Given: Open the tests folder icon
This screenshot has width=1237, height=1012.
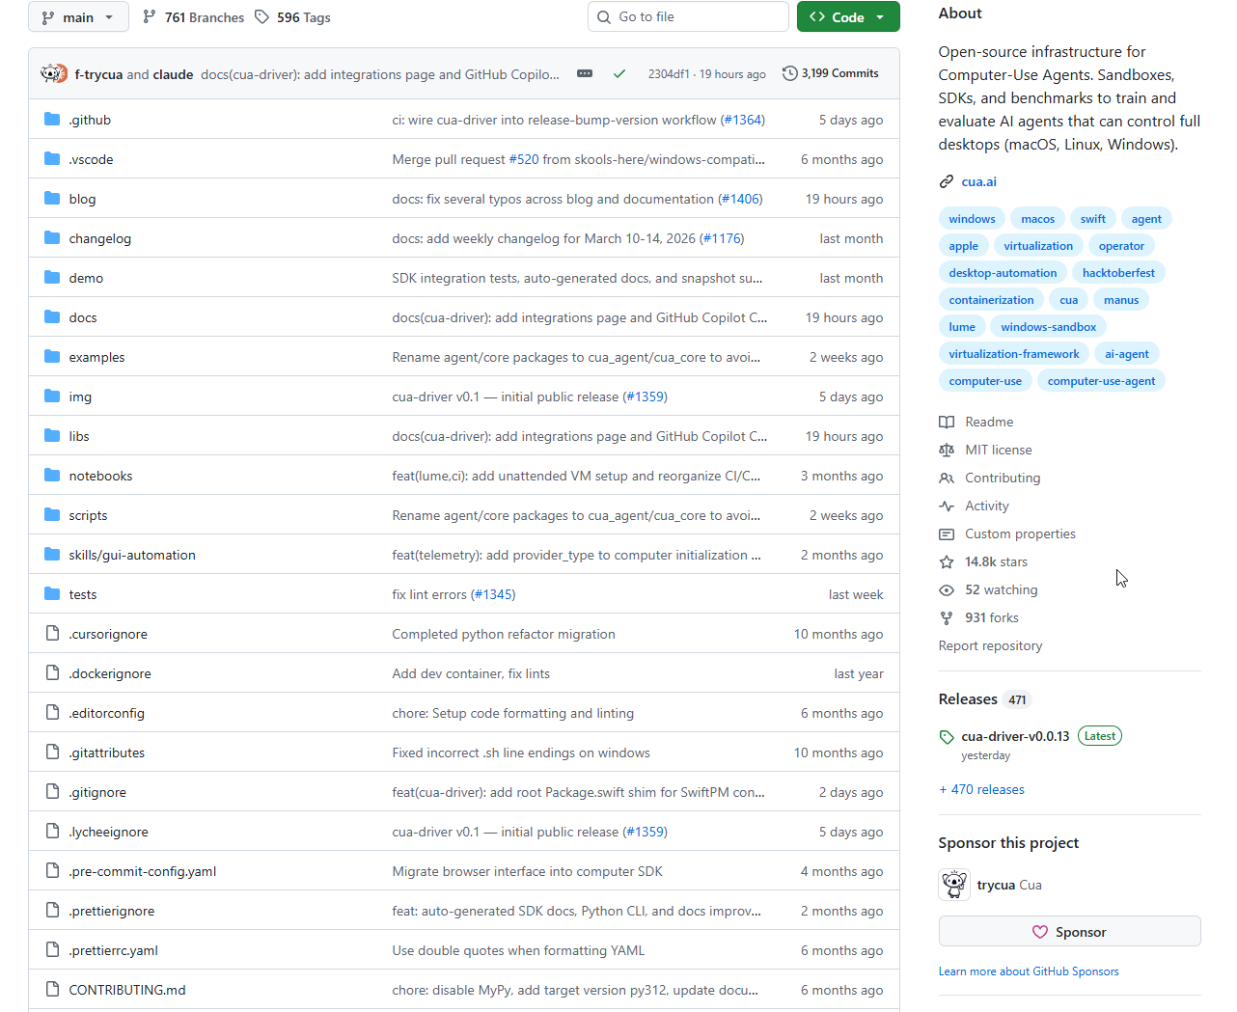Looking at the screenshot, I should (52, 594).
